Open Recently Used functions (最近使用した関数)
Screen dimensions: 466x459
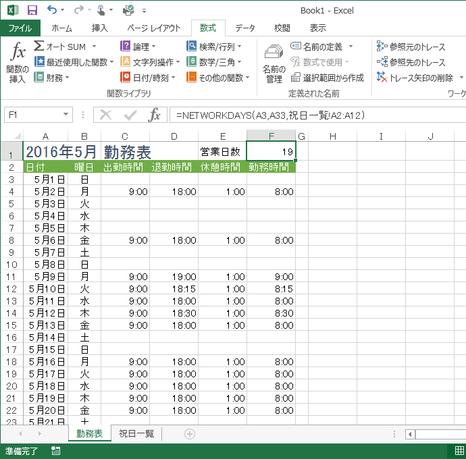click(x=74, y=62)
